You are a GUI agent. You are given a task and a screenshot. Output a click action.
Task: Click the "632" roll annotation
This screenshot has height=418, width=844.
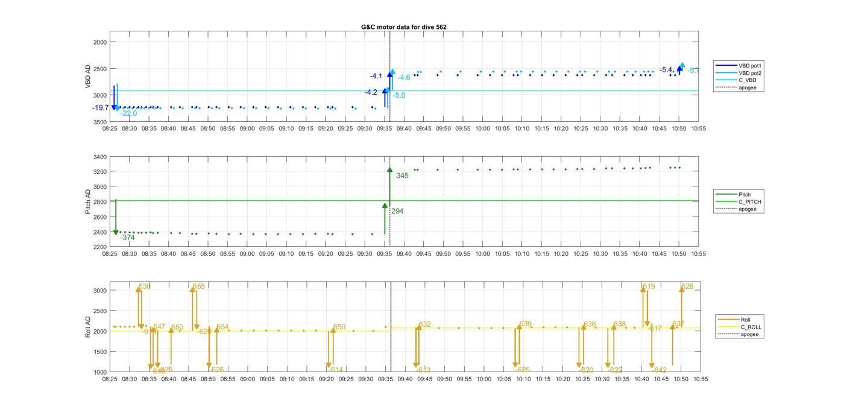pos(425,325)
